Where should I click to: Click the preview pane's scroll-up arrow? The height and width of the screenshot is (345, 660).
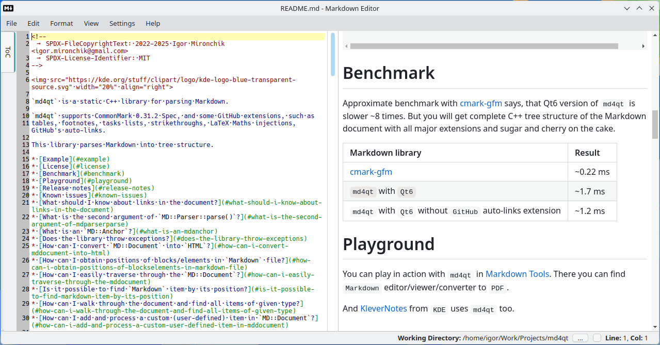[x=655, y=35]
